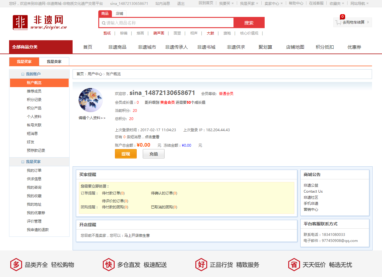
Task: Open 非遗传承人 in the navigation bar
Action: click(x=176, y=47)
